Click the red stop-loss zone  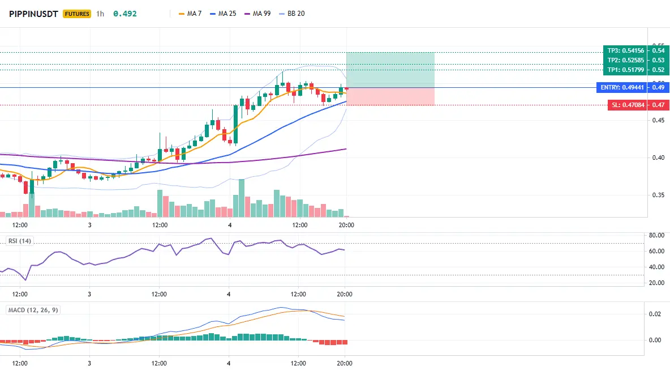[390, 96]
